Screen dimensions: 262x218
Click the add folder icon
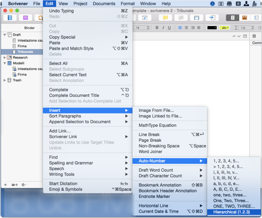coord(15,185)
